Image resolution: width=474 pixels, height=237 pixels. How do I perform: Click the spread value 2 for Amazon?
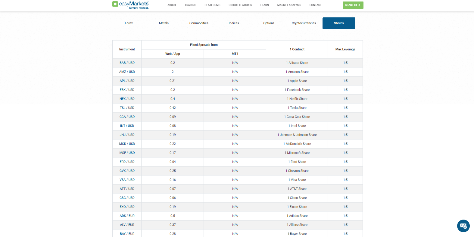tap(173, 72)
